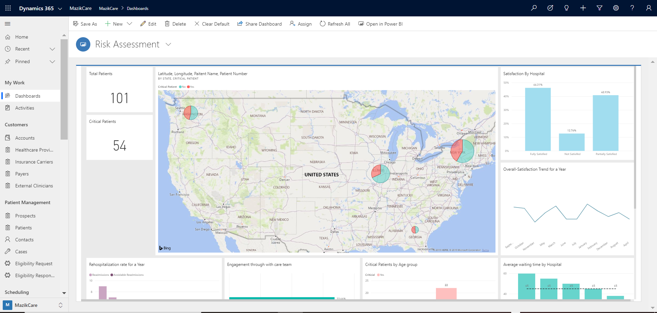Screen dimensions: 657x313
Task: Click Clear Default in the command bar
Action: [x=212, y=24]
